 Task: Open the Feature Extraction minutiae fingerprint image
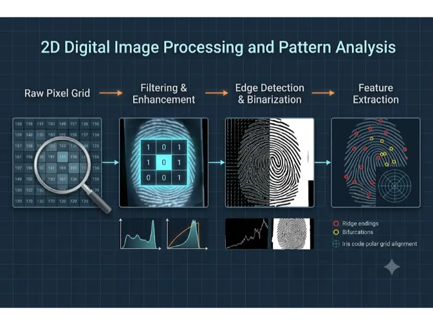click(x=376, y=162)
